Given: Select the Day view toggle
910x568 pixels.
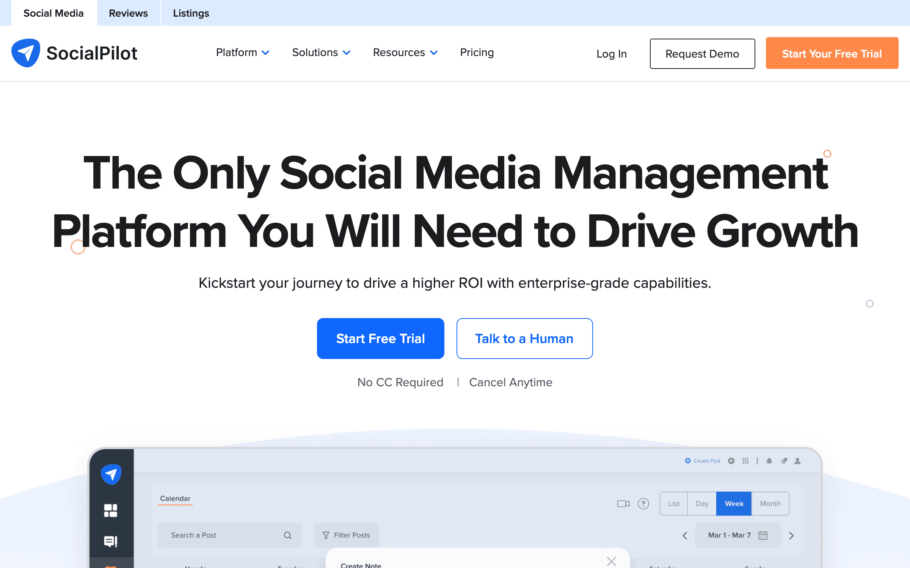Looking at the screenshot, I should point(702,504).
